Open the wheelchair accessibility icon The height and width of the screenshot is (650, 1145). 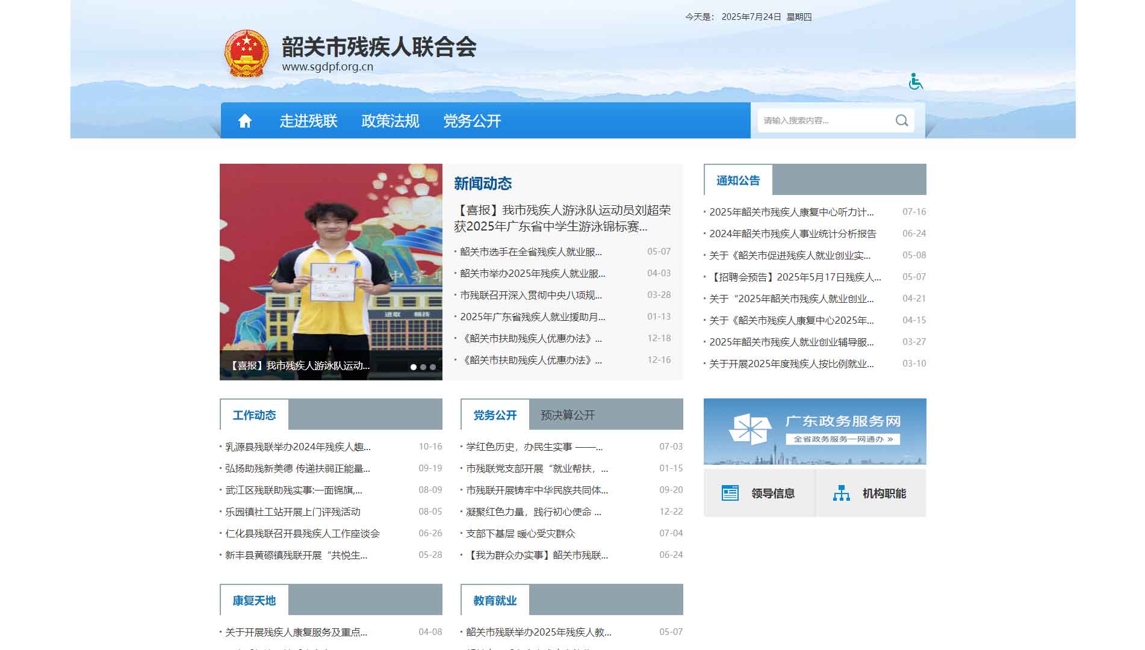tap(916, 81)
